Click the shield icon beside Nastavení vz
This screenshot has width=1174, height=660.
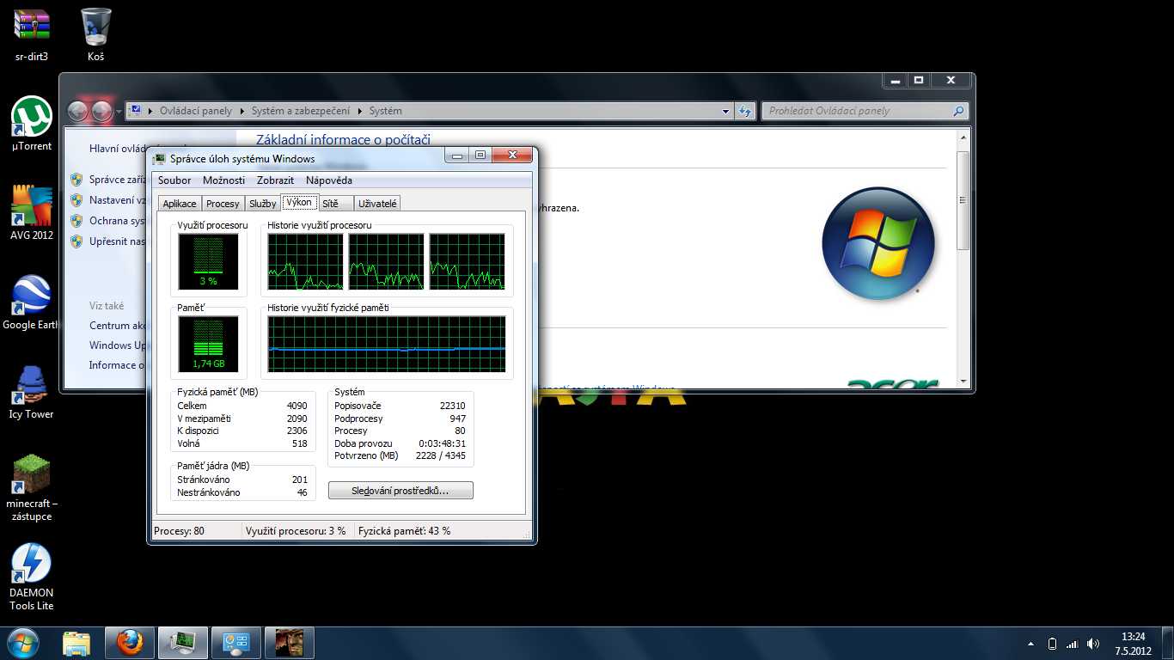pos(76,200)
